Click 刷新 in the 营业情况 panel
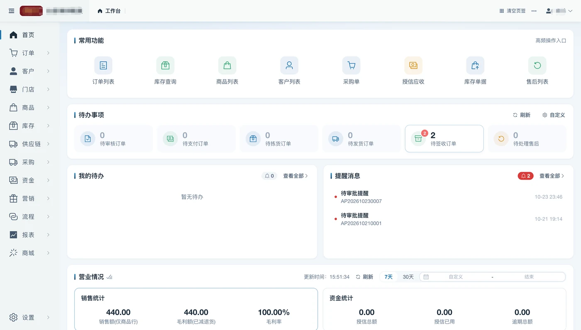This screenshot has height=330, width=581. point(364,277)
